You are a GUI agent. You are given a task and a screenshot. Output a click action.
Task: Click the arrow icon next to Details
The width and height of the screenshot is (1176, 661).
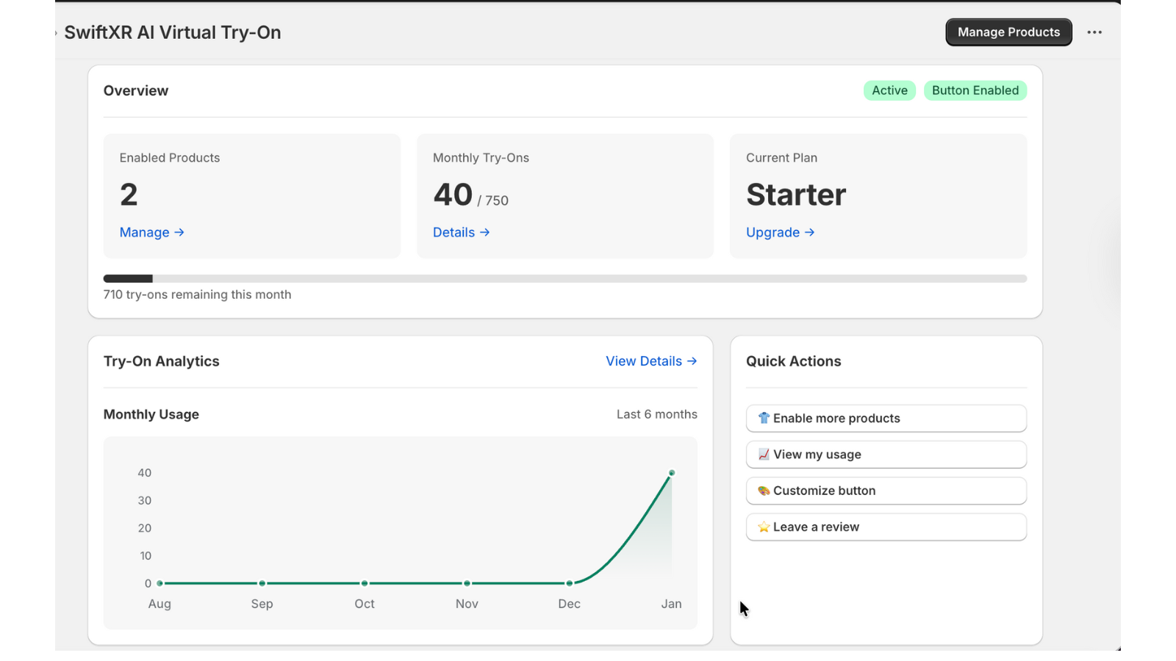point(485,232)
